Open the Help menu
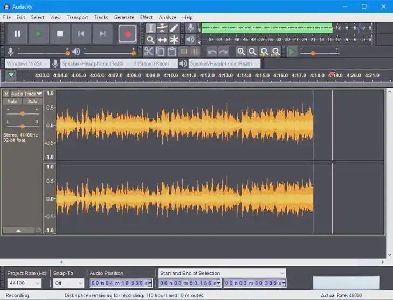 [x=187, y=17]
